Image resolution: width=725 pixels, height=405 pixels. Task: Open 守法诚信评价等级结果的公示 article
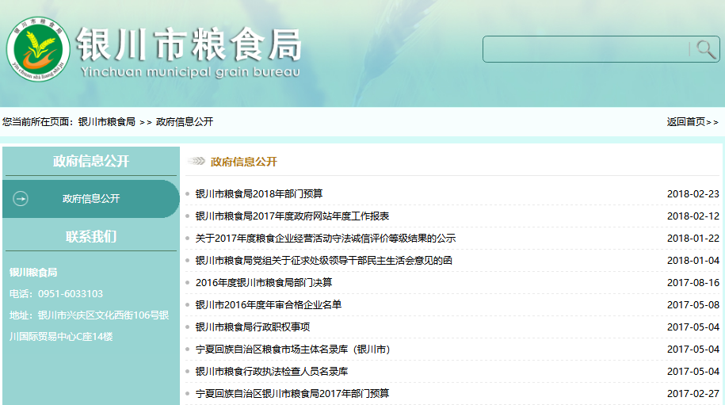click(326, 239)
